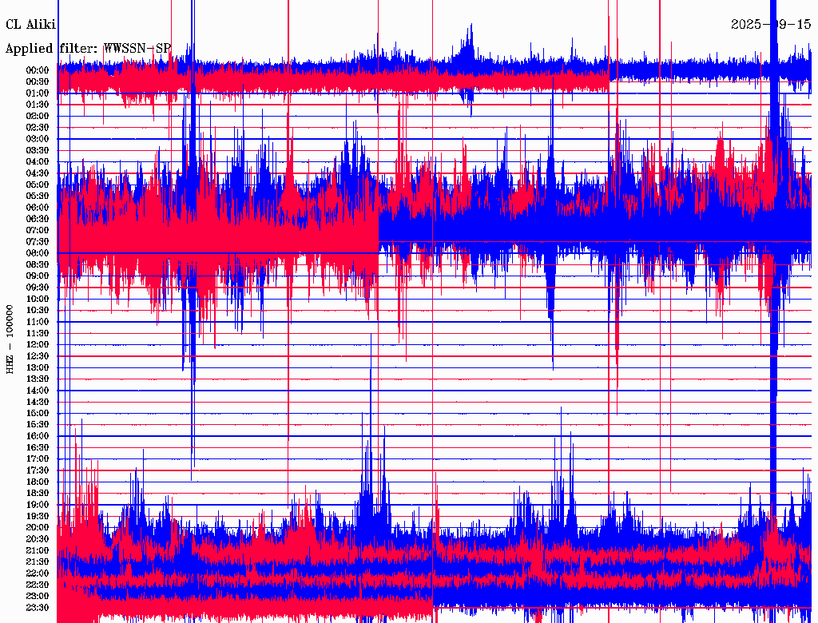
Task: Click the 23:30 time label
Action: [x=38, y=608]
